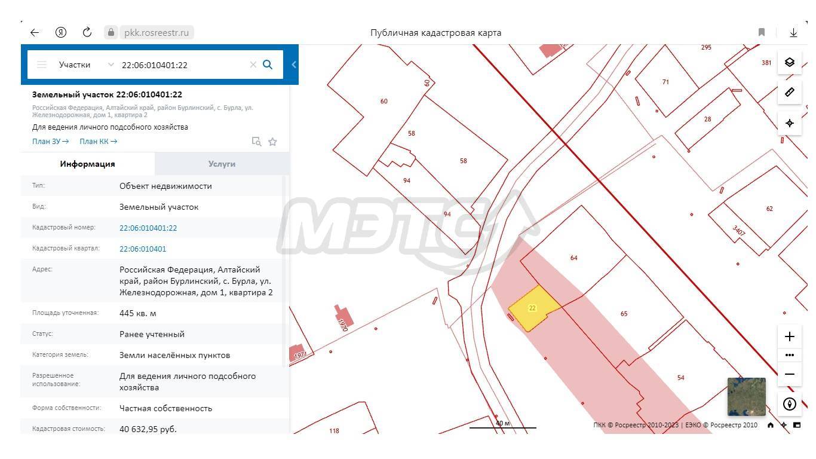Click the home icon in map footer
The width and height of the screenshot is (816, 459).
click(771, 425)
